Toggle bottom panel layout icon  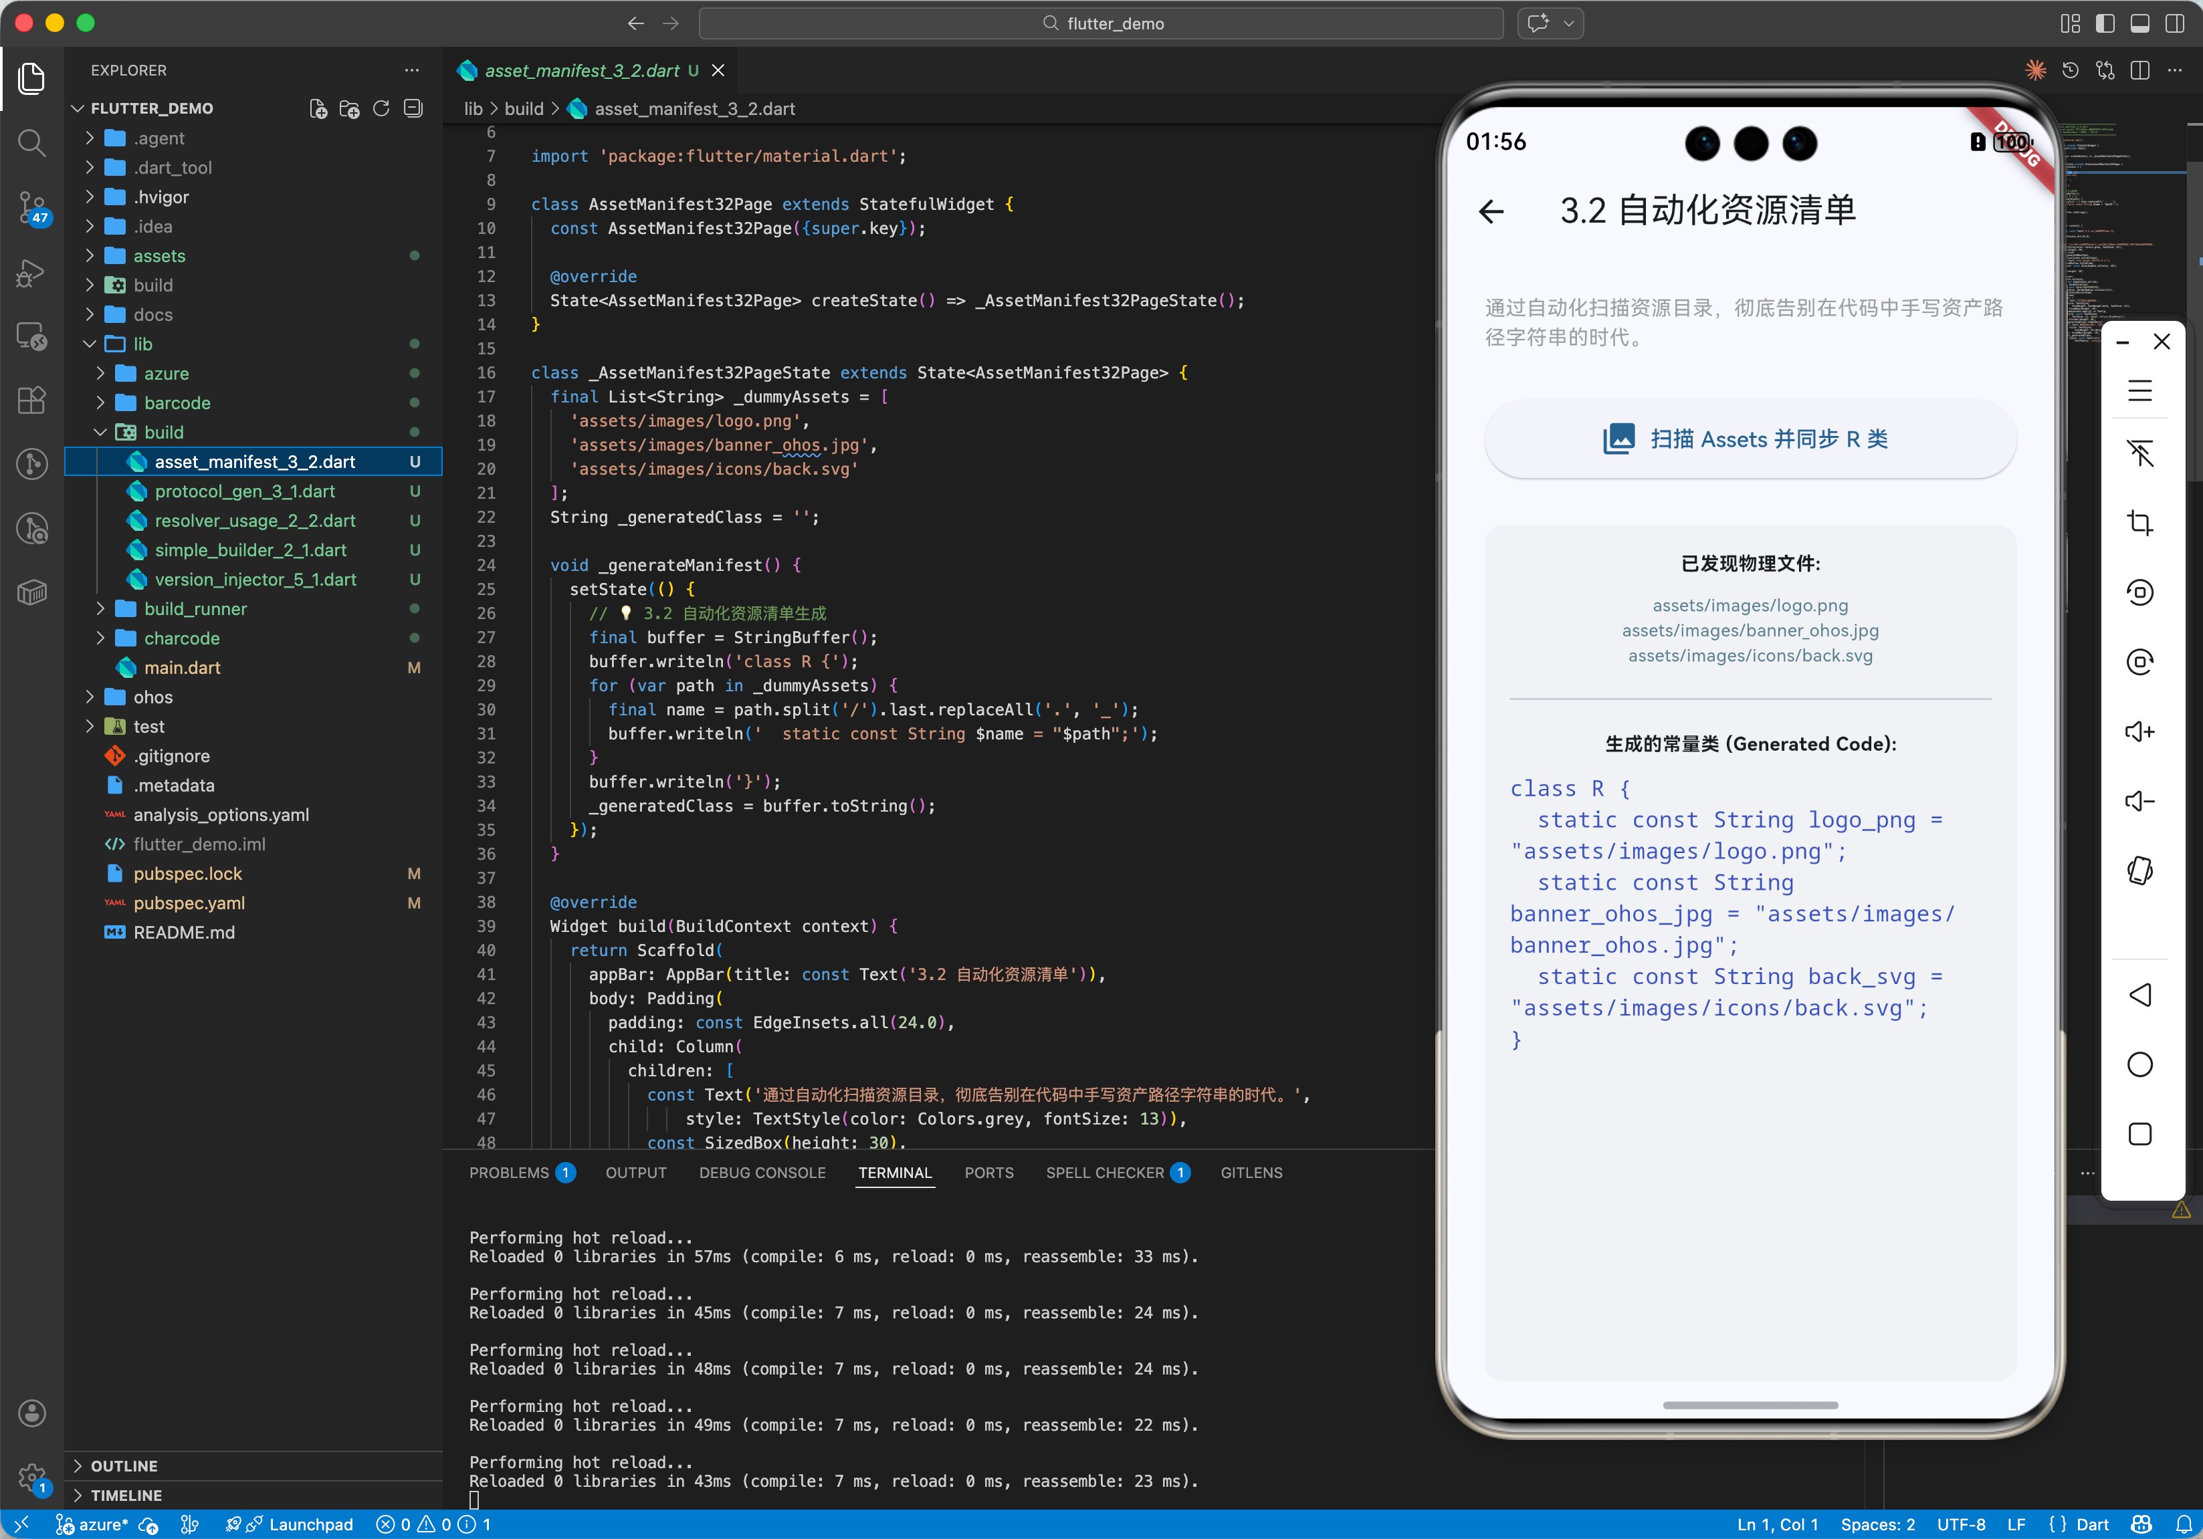2139,23
